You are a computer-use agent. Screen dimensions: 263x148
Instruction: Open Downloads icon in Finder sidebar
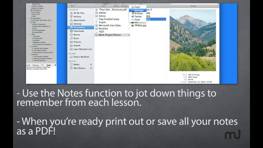71,31
